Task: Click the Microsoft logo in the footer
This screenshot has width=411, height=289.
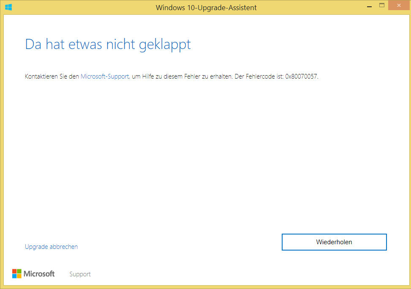Action: 33,274
